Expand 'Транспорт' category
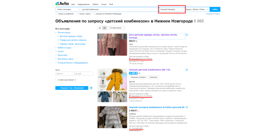The width and height of the screenshot is (272, 133). 56,55
